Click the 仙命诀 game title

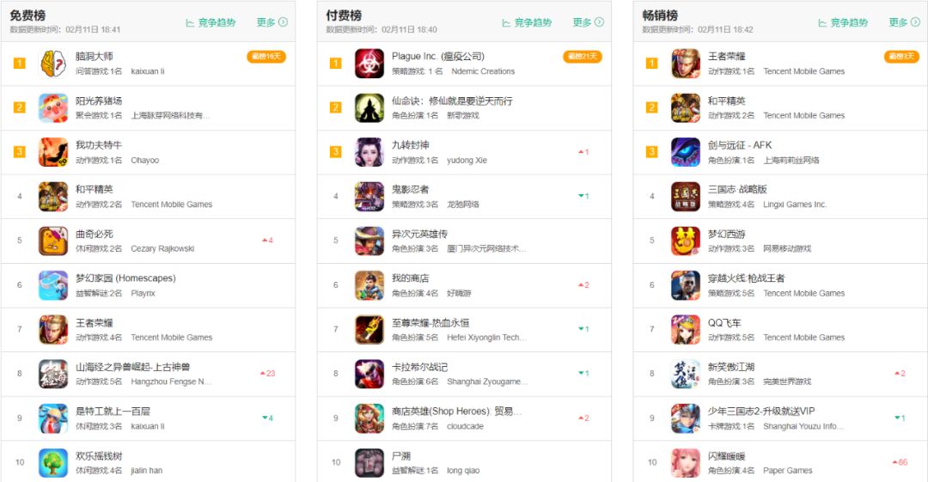pyautogui.click(x=452, y=101)
